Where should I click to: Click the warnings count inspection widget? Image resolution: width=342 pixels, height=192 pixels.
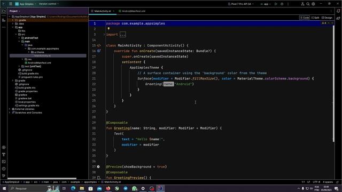tap(324, 23)
